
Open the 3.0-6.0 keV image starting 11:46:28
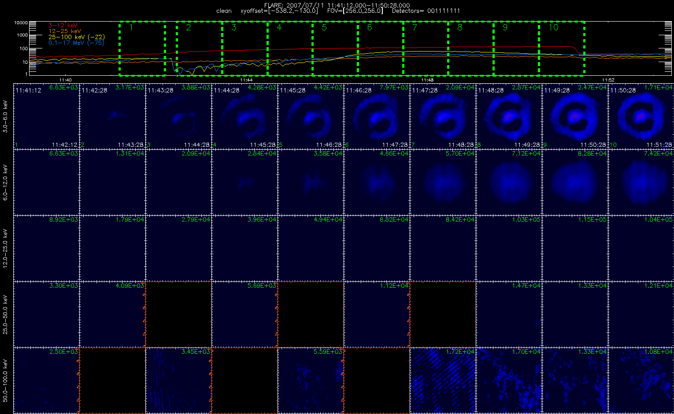377,116
